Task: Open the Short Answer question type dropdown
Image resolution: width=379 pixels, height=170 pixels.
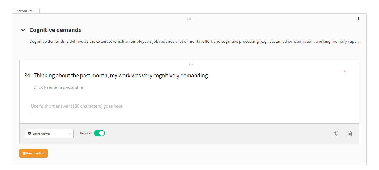Action: point(49,134)
